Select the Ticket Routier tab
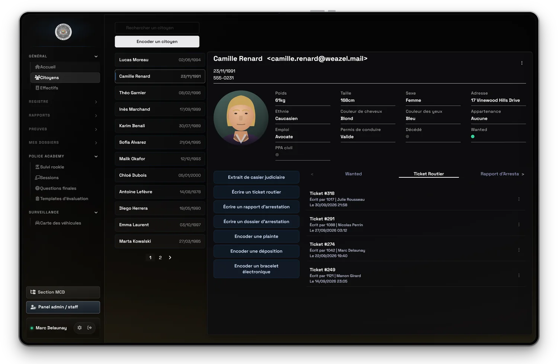The image size is (558, 364). (x=429, y=174)
